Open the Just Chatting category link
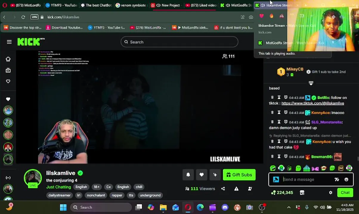 click(58, 187)
